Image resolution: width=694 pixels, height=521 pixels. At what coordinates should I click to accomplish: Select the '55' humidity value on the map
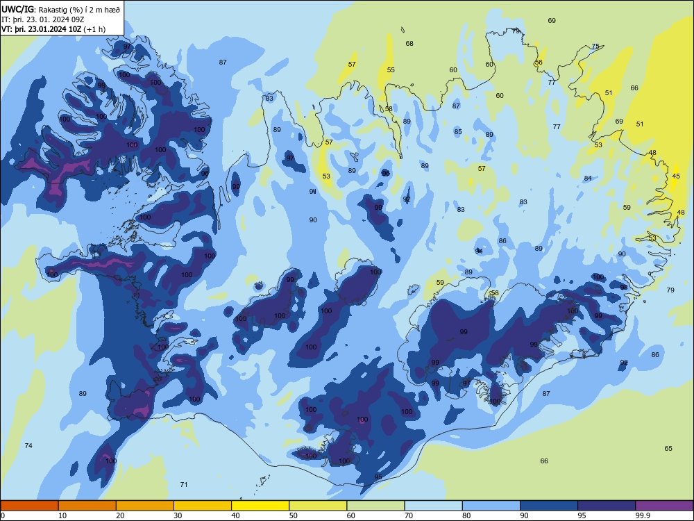pyautogui.click(x=391, y=70)
